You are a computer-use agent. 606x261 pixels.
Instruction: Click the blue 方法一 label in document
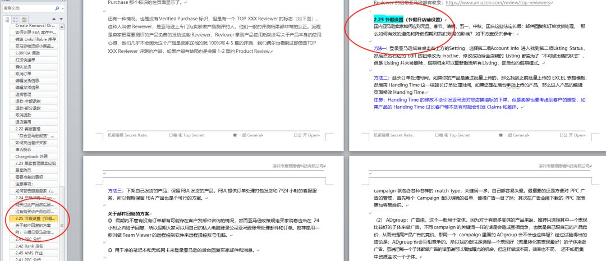tap(380, 48)
